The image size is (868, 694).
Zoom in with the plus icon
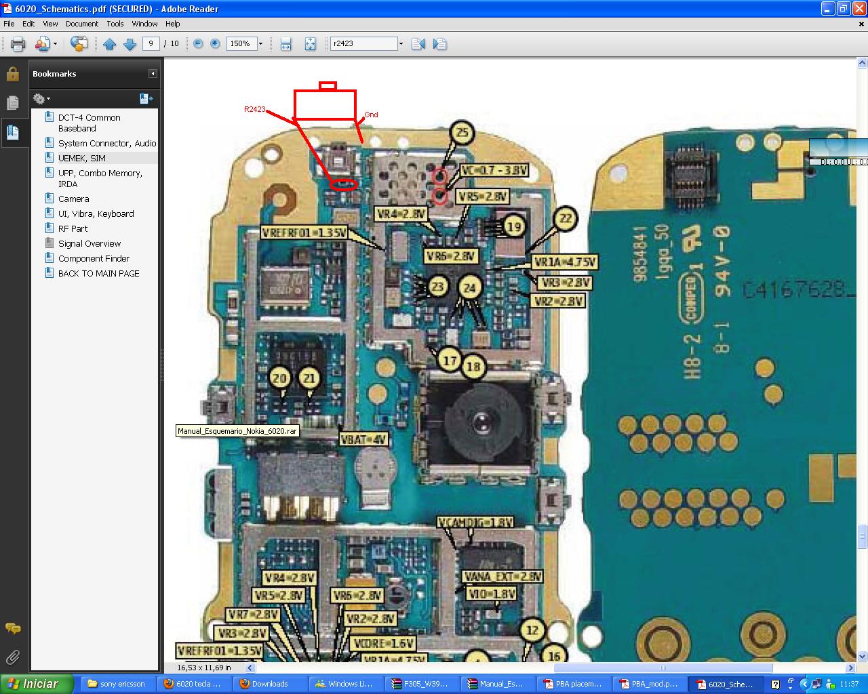(215, 43)
